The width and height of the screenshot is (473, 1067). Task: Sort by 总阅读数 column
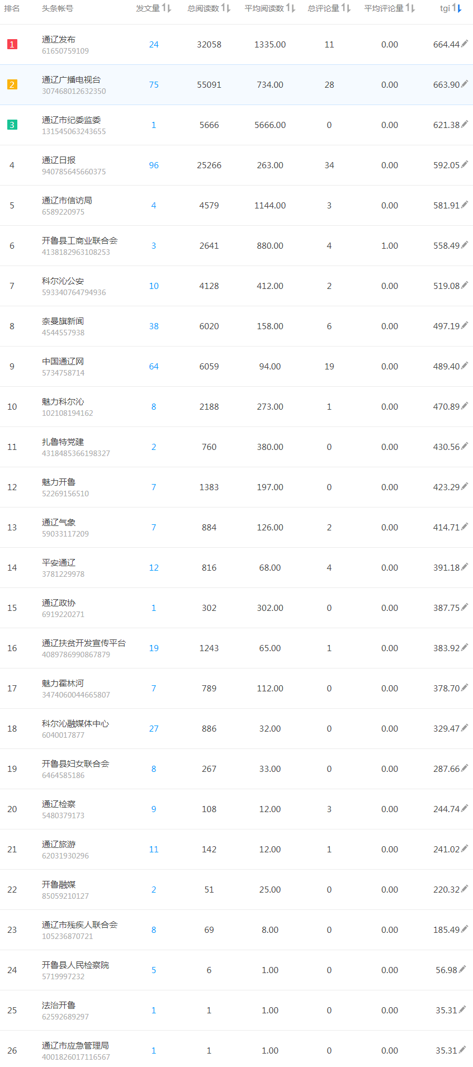pos(225,8)
